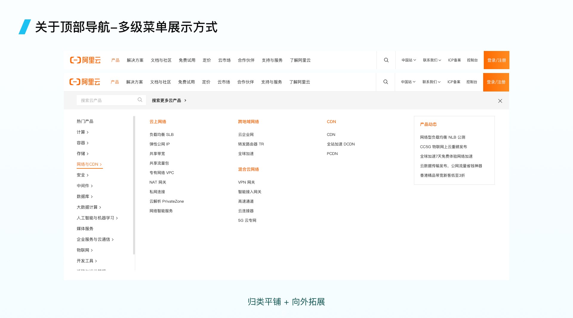This screenshot has height=318, width=573.
Task: Focus the 搜索云产品 search input
Action: [x=111, y=100]
